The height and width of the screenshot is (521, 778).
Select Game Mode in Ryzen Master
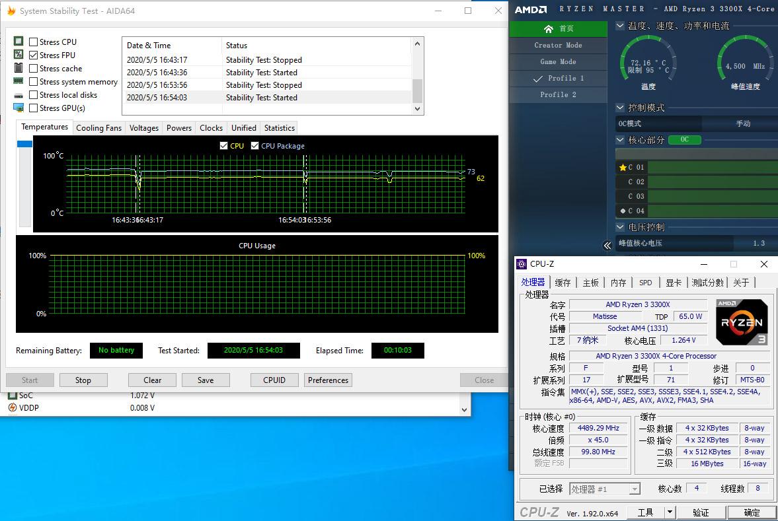click(x=558, y=62)
